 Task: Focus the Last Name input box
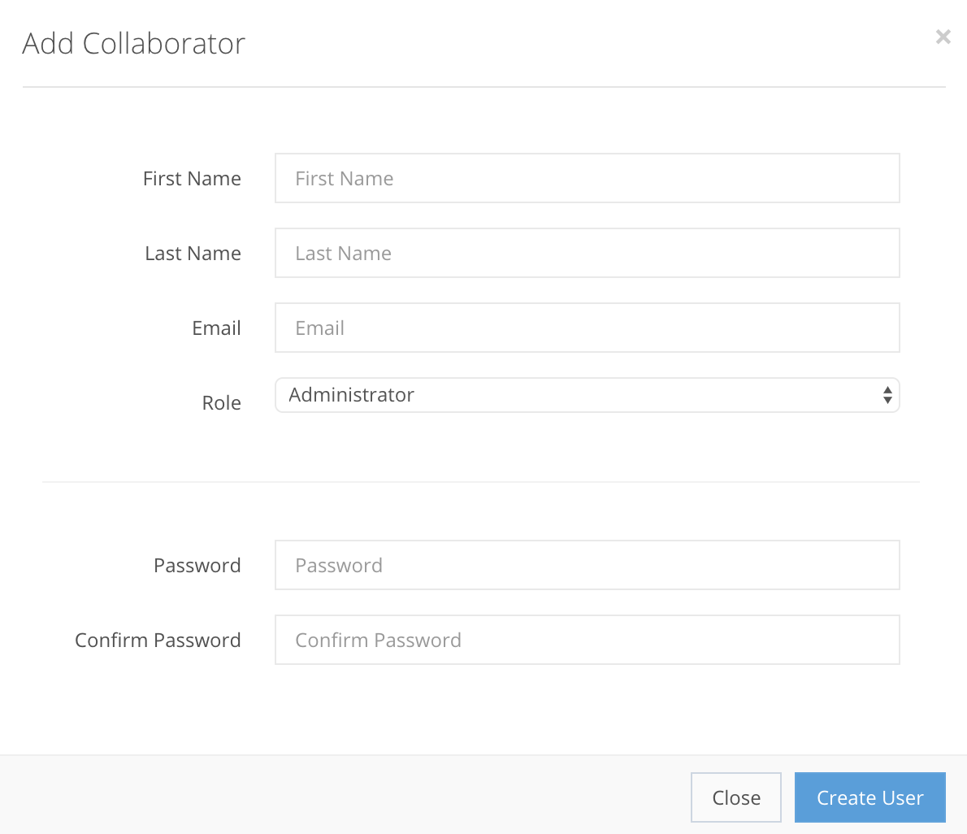point(587,253)
